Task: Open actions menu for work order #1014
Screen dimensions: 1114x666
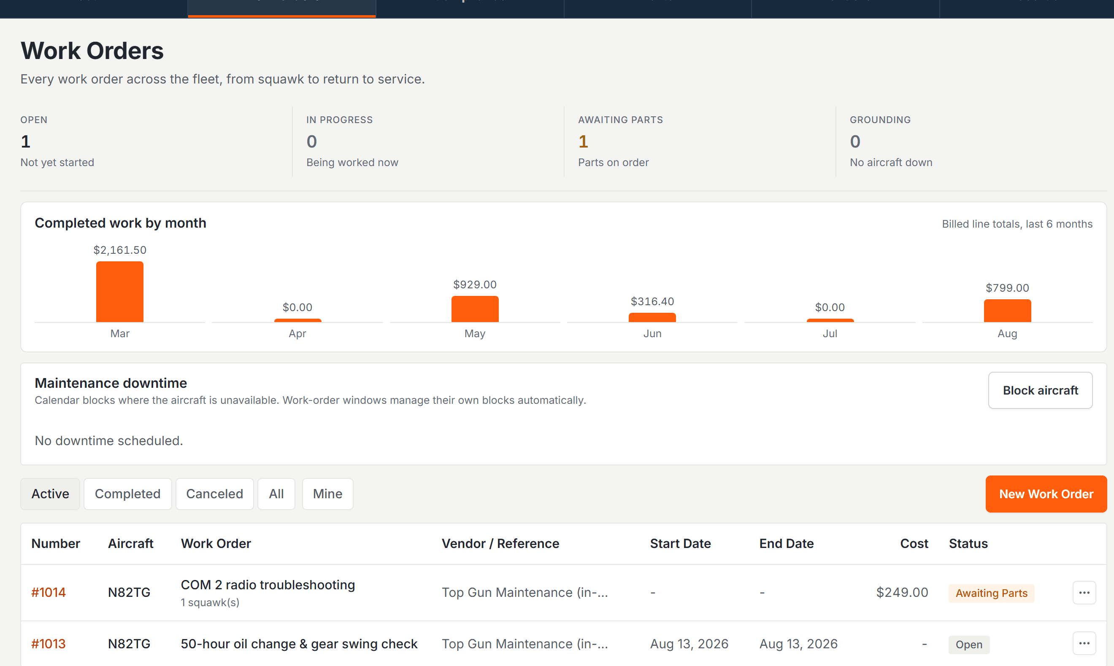Action: [x=1084, y=592]
